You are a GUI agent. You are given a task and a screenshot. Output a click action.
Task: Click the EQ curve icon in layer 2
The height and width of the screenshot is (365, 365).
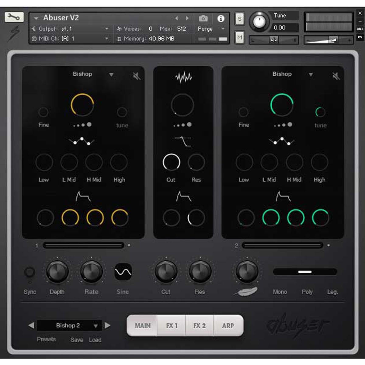[282, 141]
